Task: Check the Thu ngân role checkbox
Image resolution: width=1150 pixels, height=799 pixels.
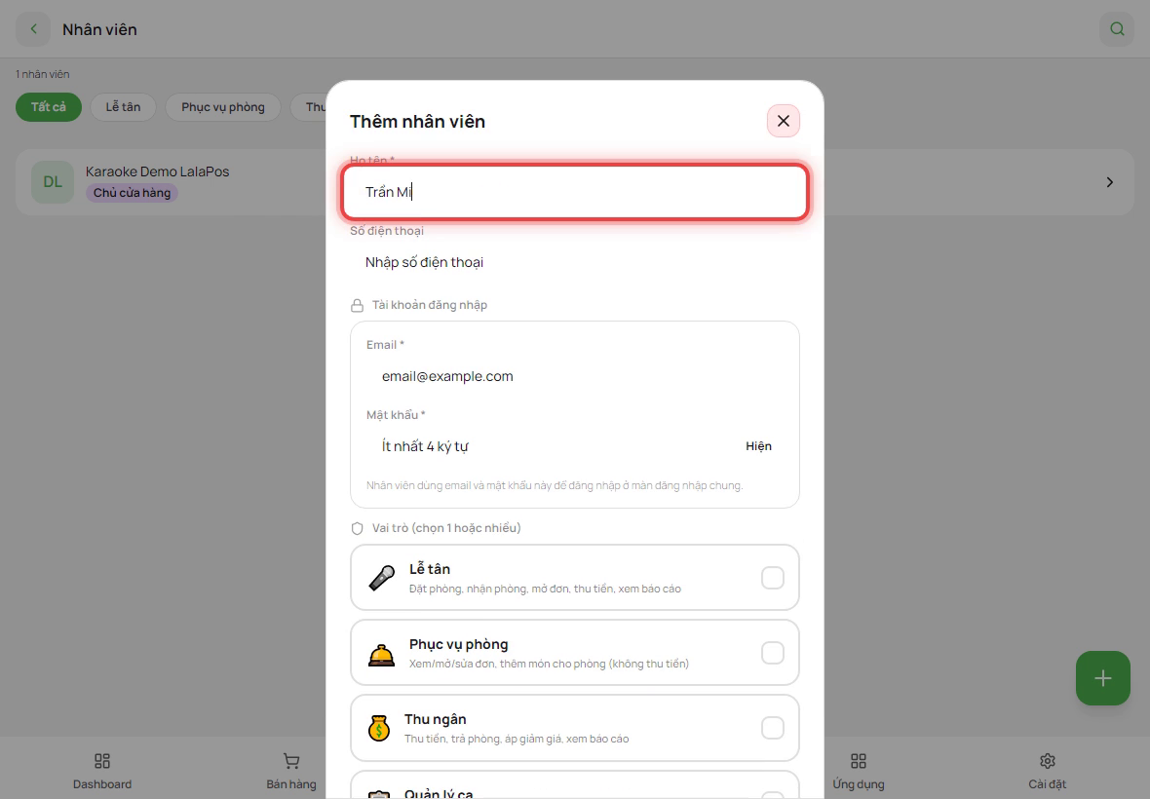Action: tap(772, 728)
